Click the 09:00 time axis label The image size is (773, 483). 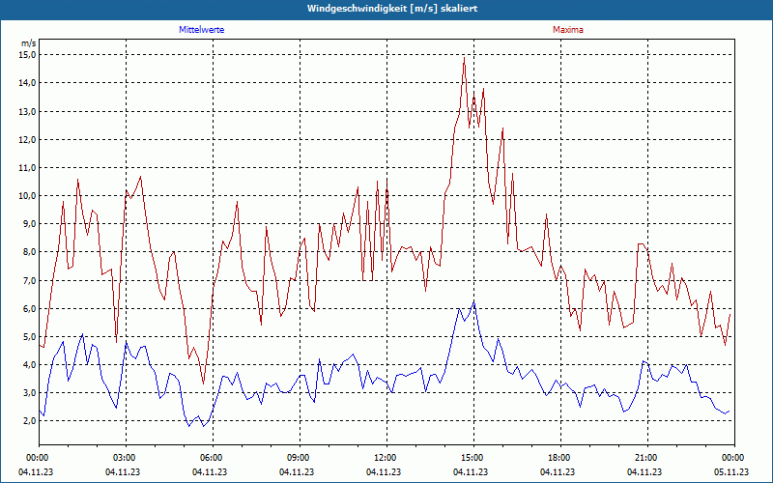(x=300, y=458)
